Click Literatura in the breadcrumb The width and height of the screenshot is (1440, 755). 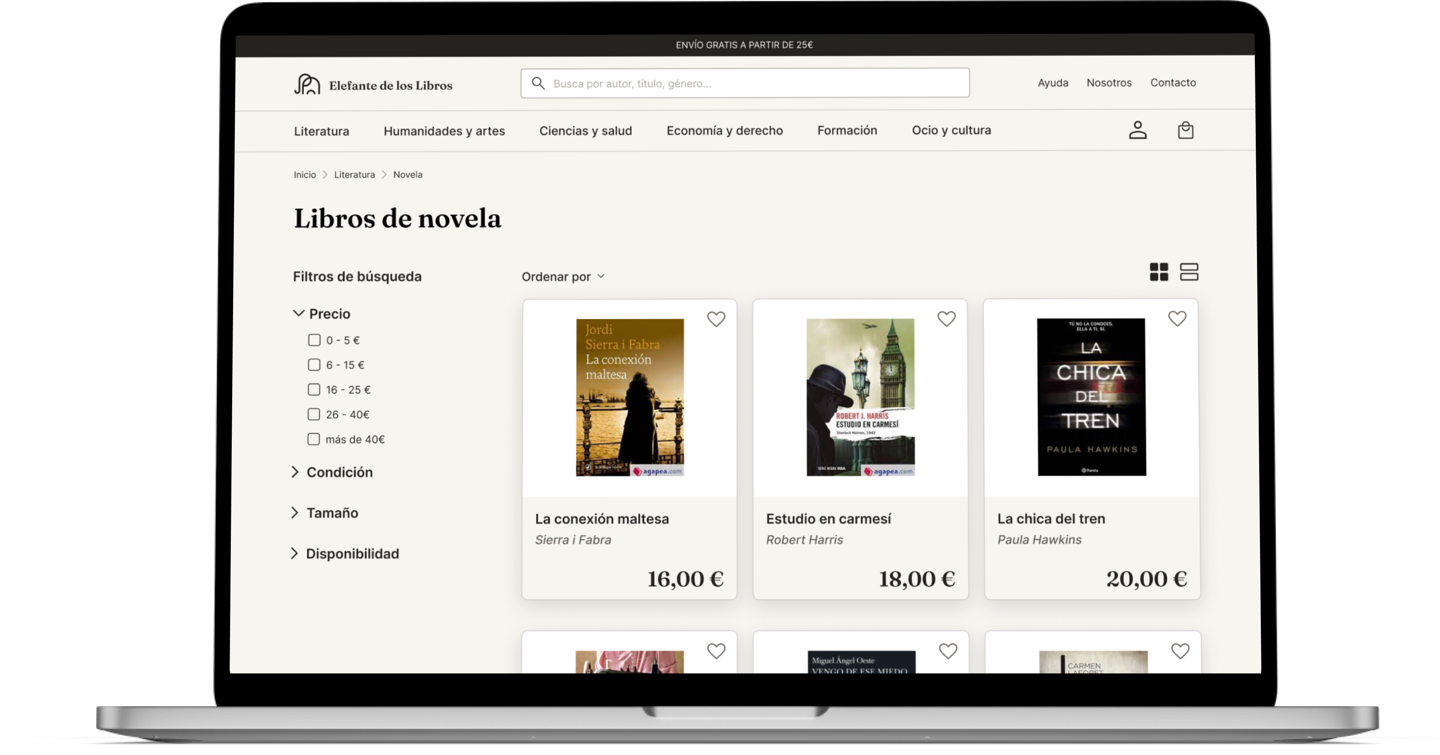pyautogui.click(x=354, y=175)
